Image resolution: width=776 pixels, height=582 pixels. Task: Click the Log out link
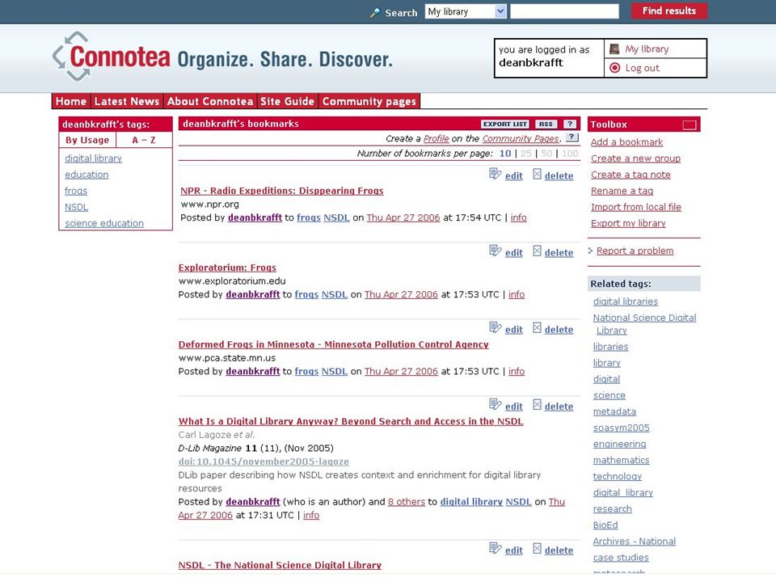(642, 68)
